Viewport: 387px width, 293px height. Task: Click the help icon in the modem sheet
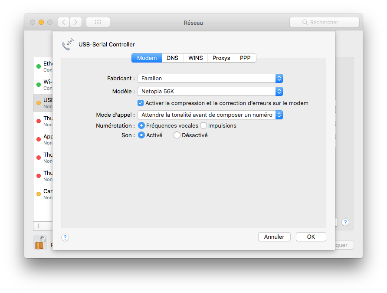(65, 237)
